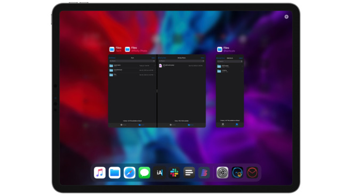The height and width of the screenshot is (196, 352).
Task: Open Settings from the dock
Action: coord(222,173)
